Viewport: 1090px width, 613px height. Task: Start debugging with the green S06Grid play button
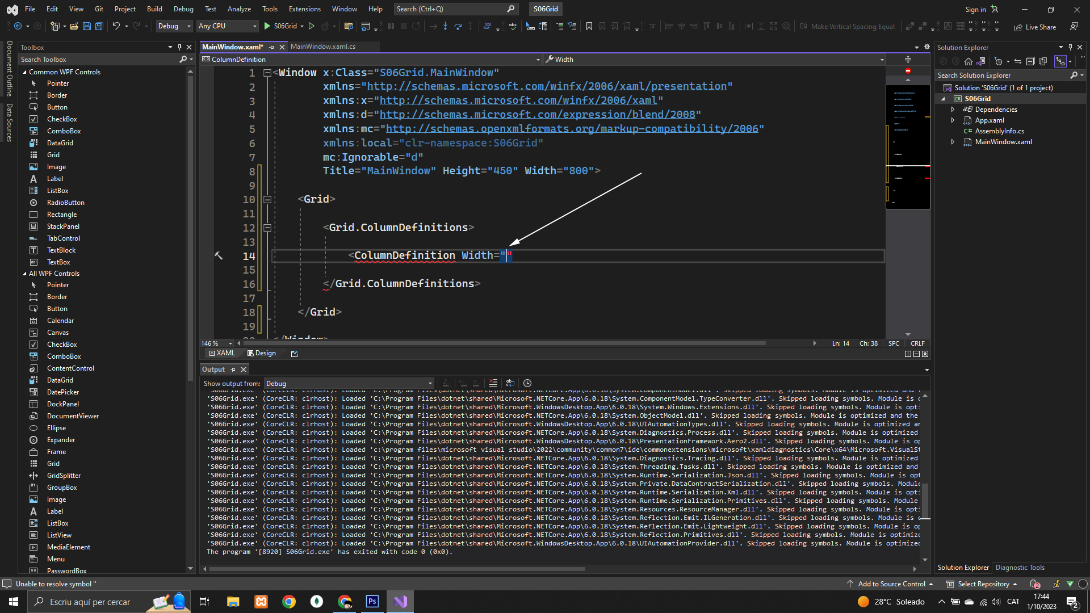267,26
